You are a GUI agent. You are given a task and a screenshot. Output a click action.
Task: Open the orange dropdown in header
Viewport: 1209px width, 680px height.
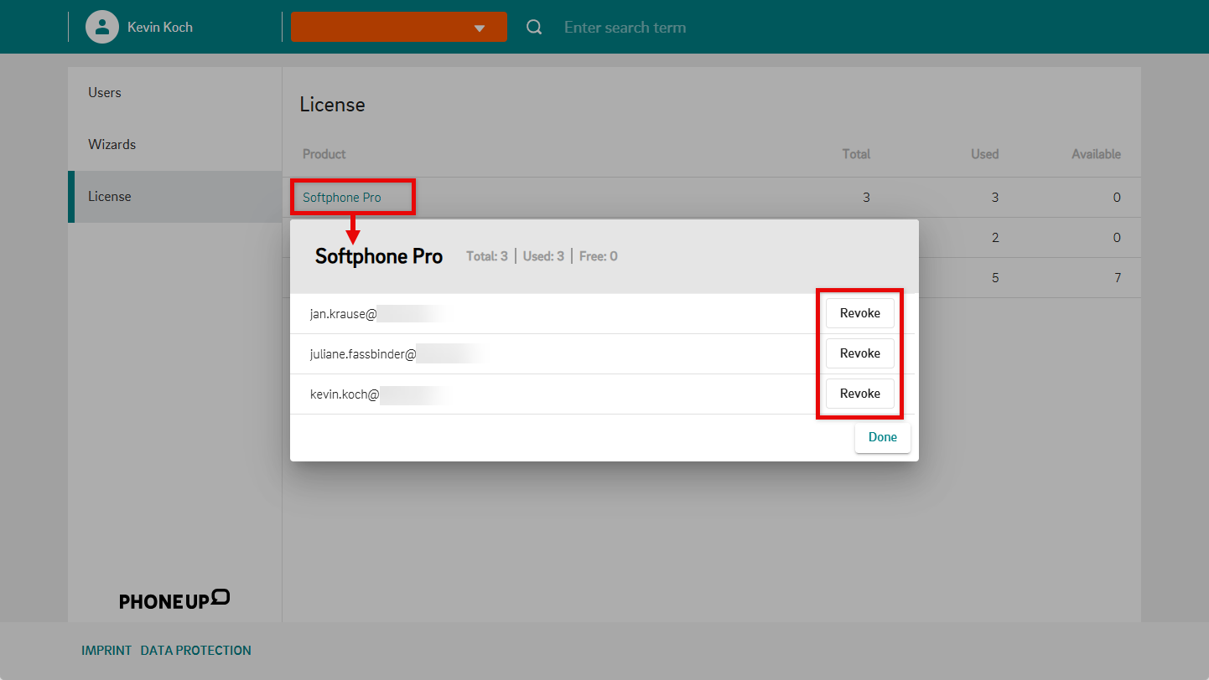pyautogui.click(x=399, y=27)
